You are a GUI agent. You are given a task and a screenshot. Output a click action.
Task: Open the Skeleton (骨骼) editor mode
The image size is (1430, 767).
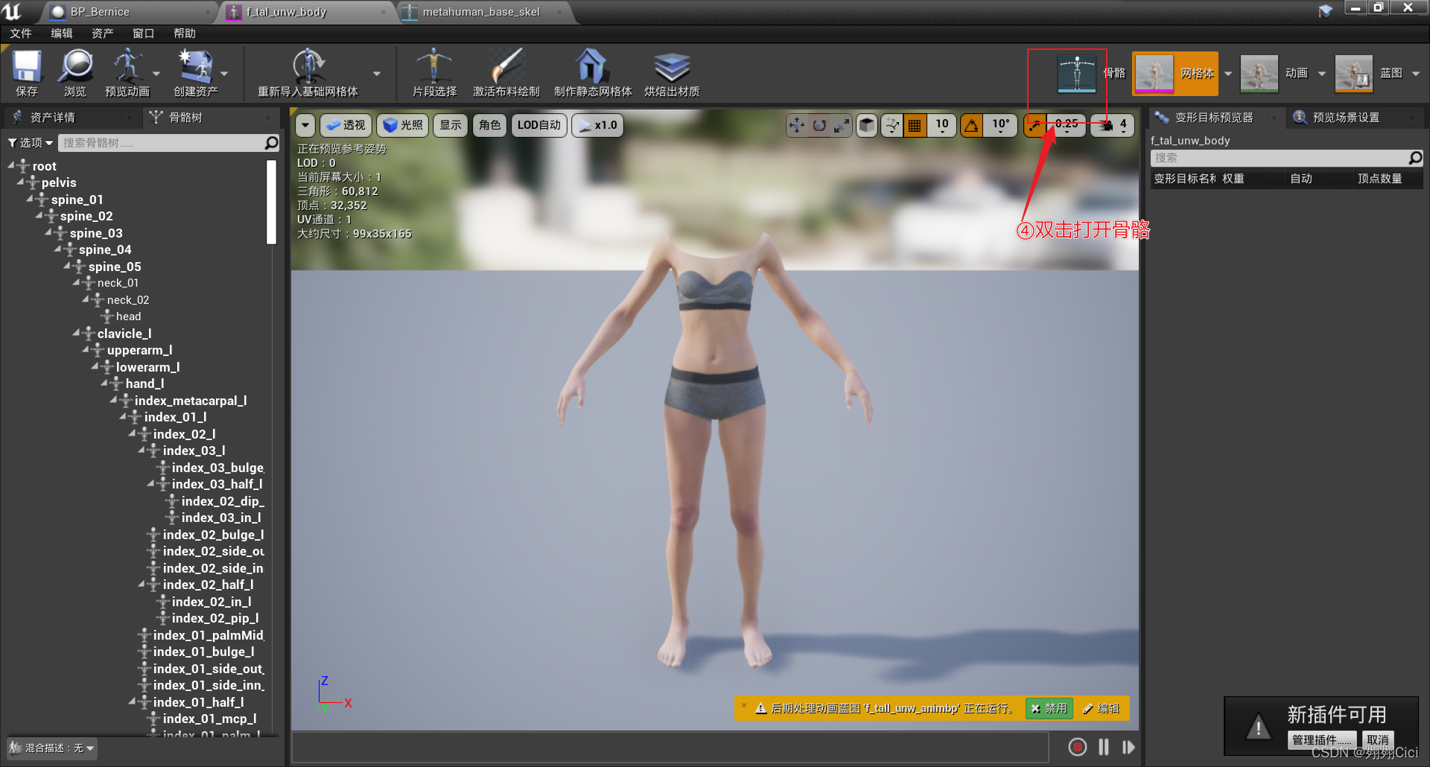click(x=1090, y=73)
